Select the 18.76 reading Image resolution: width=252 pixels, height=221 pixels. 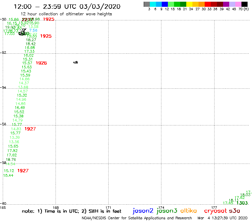tap(11, 159)
